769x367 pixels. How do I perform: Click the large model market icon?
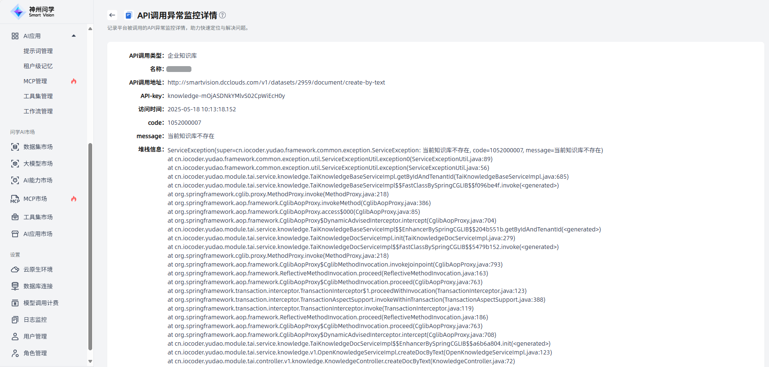(15, 164)
